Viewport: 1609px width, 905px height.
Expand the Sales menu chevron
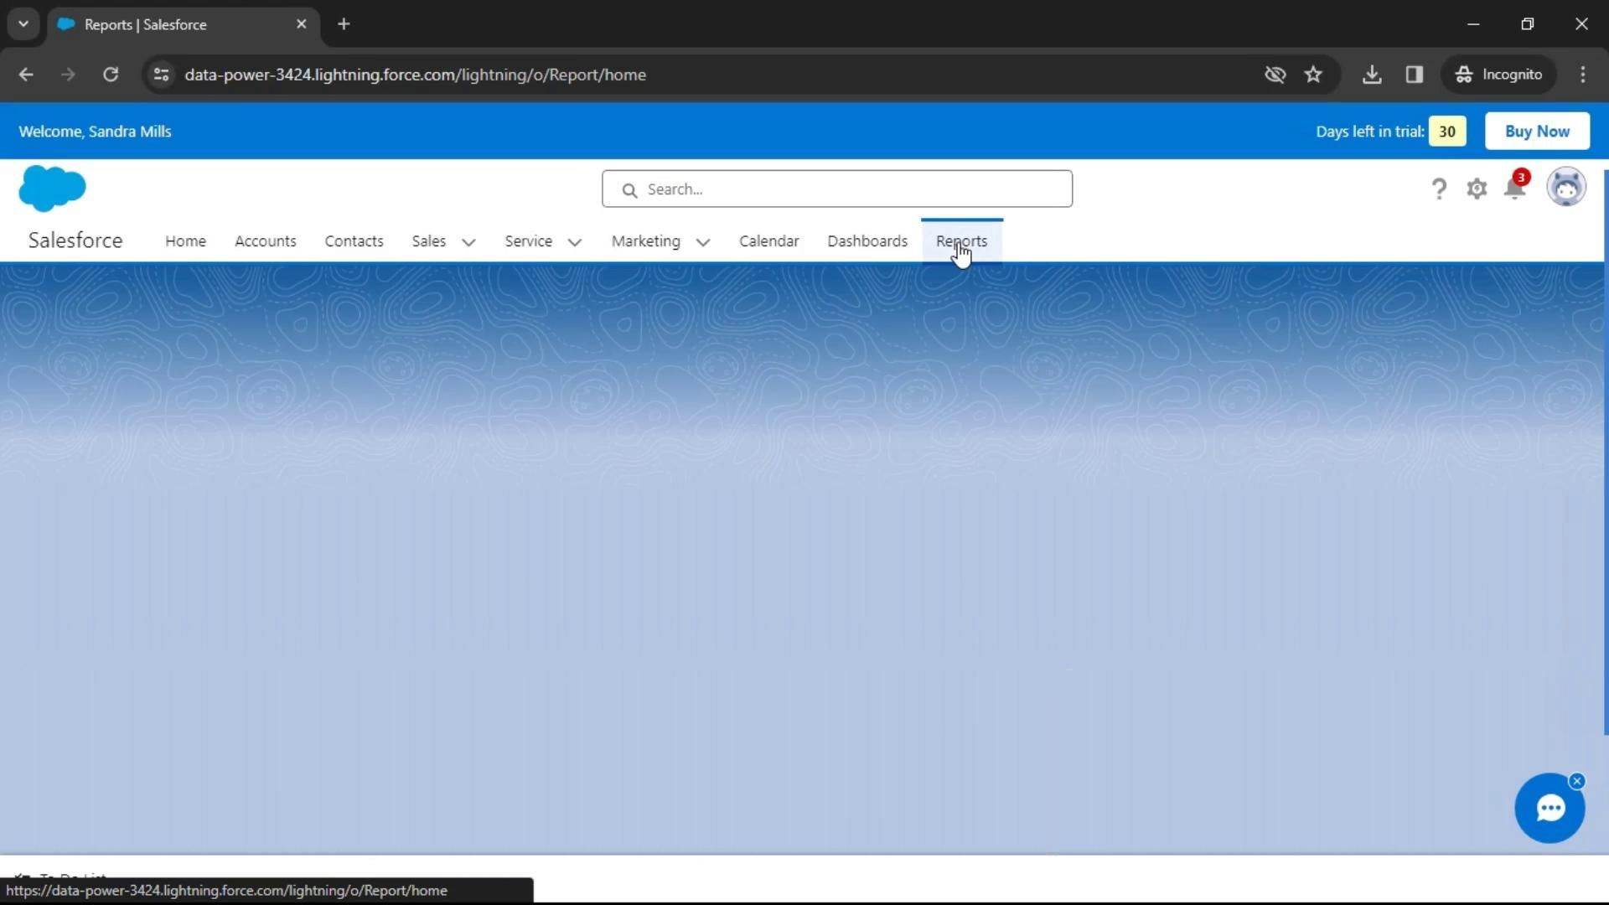(x=468, y=242)
